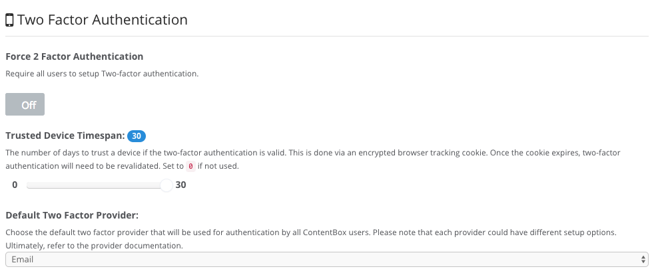This screenshot has width=656, height=273.
Task: Click the mobile phone icon in the heading
Action: point(9,21)
